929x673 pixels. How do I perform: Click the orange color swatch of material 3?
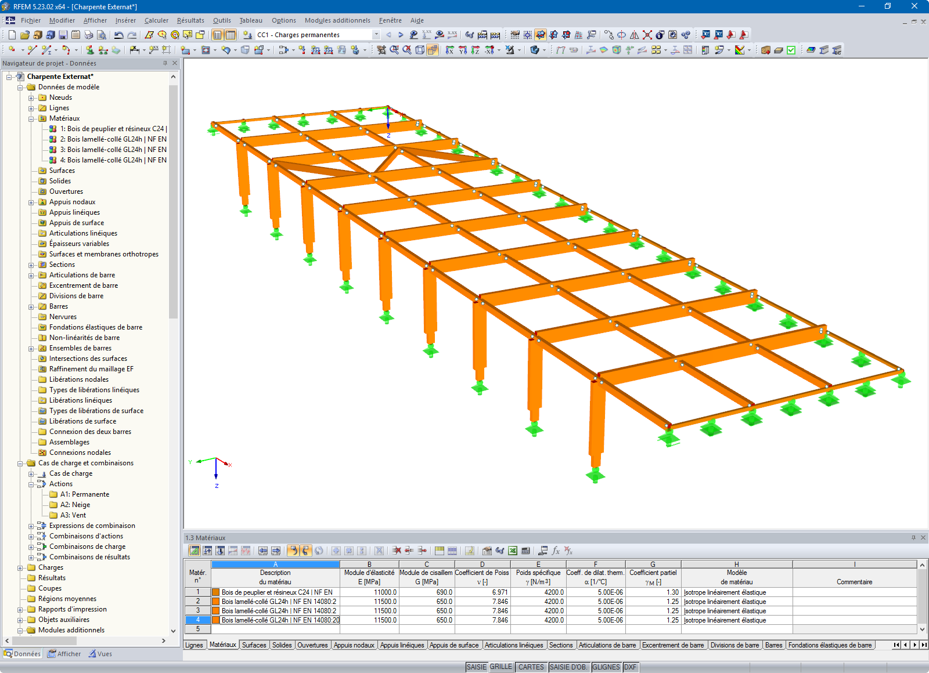tap(216, 611)
